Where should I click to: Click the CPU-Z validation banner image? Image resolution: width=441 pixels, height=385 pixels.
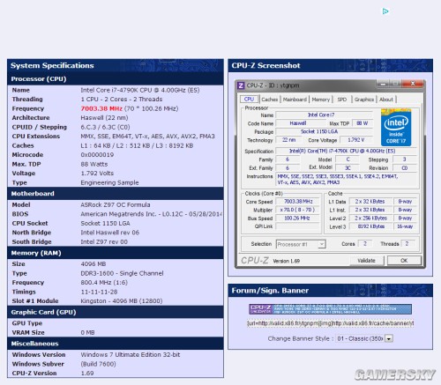(x=330, y=309)
